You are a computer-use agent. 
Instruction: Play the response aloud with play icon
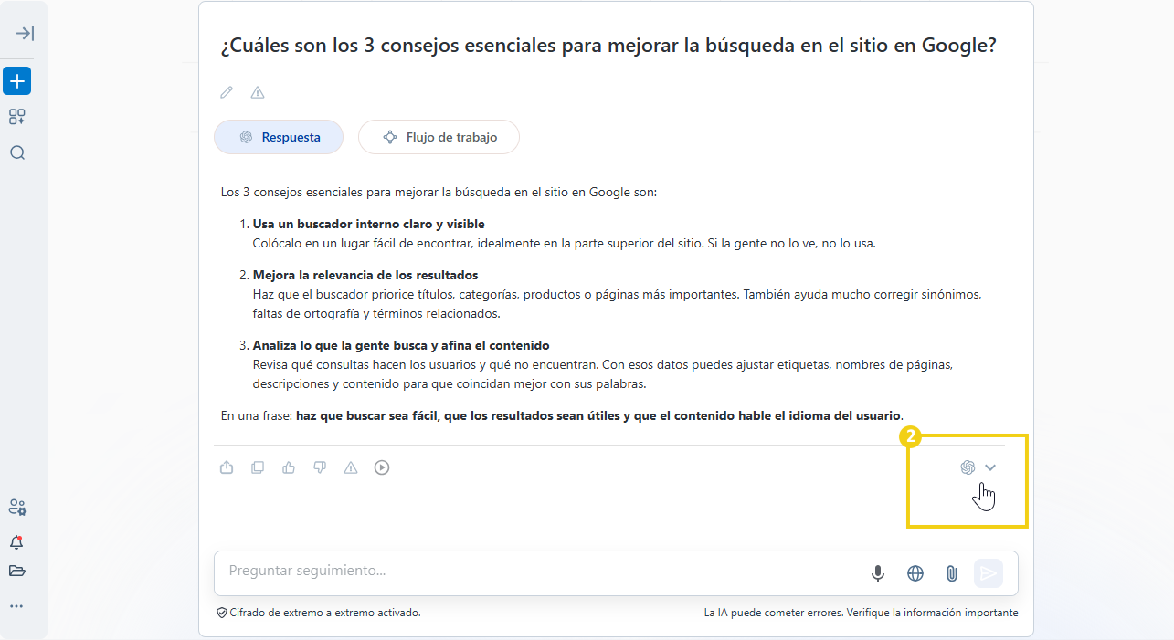pos(382,467)
